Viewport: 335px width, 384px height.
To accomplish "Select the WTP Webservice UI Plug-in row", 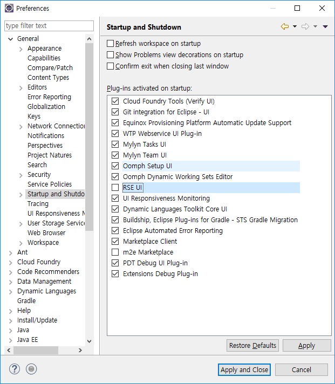I will click(162, 133).
